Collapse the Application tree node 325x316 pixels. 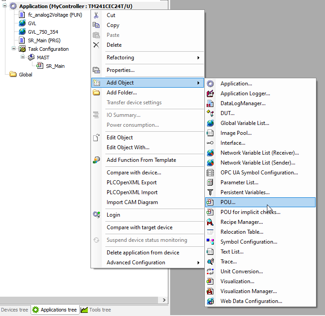click(x=5, y=6)
